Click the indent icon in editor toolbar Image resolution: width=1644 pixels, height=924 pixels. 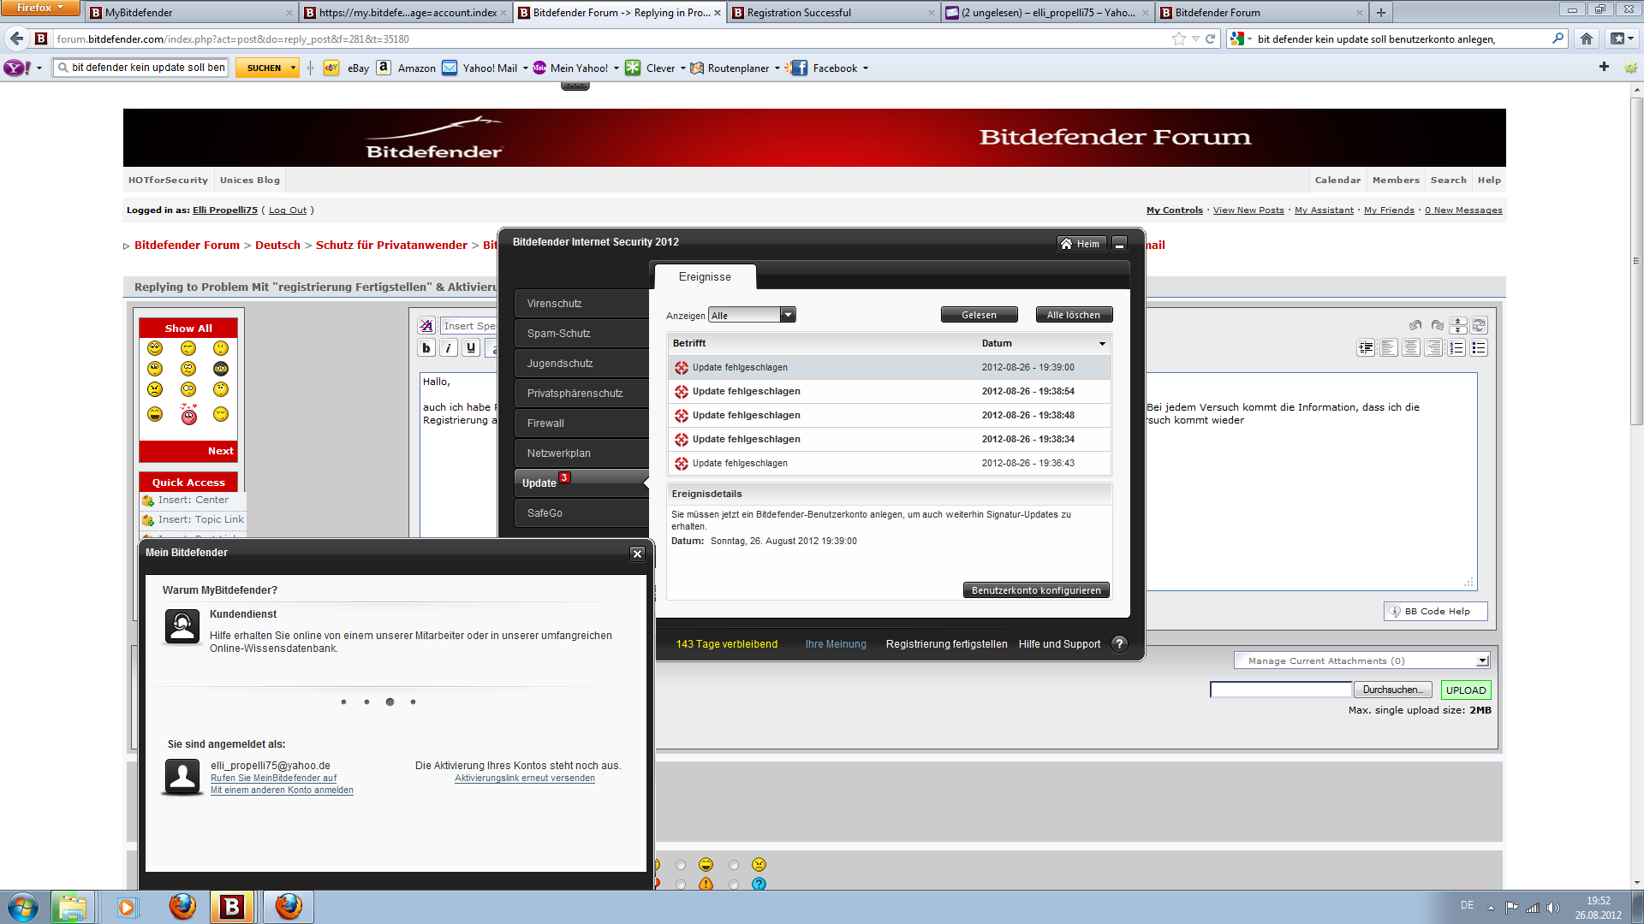(x=1366, y=347)
